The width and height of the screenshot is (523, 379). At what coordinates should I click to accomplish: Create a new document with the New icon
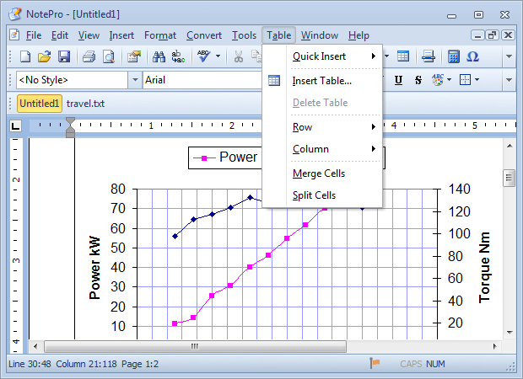click(25, 56)
